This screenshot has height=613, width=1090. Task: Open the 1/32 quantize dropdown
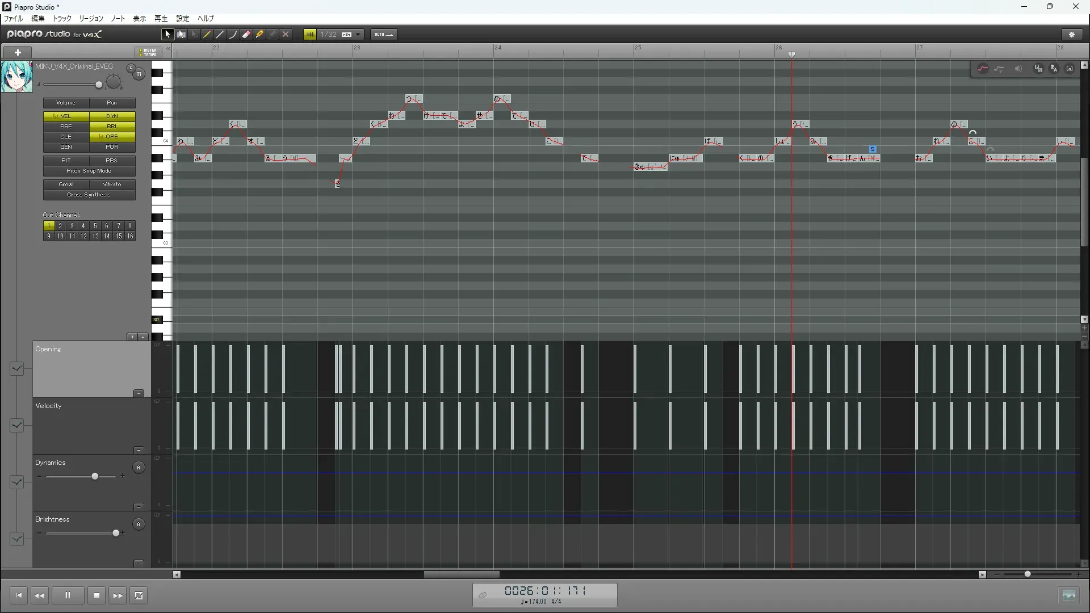pyautogui.click(x=358, y=35)
